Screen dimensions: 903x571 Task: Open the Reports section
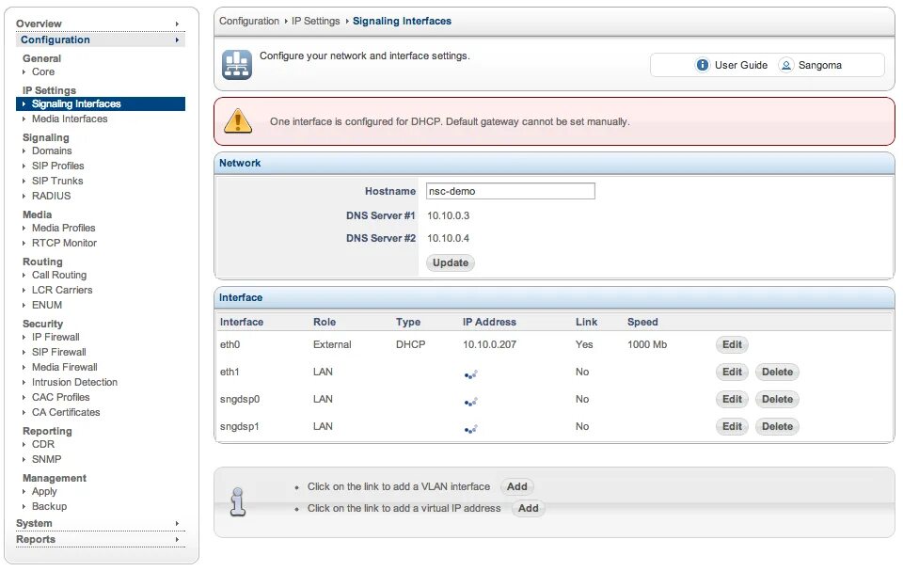pos(36,539)
